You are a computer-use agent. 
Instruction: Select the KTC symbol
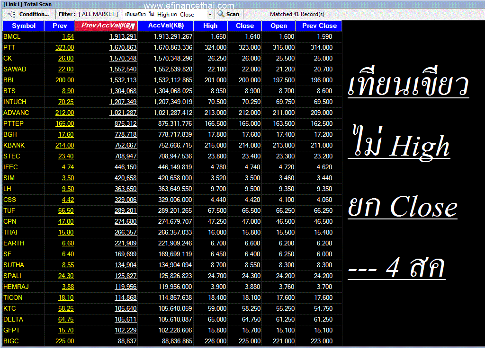pos(9,308)
